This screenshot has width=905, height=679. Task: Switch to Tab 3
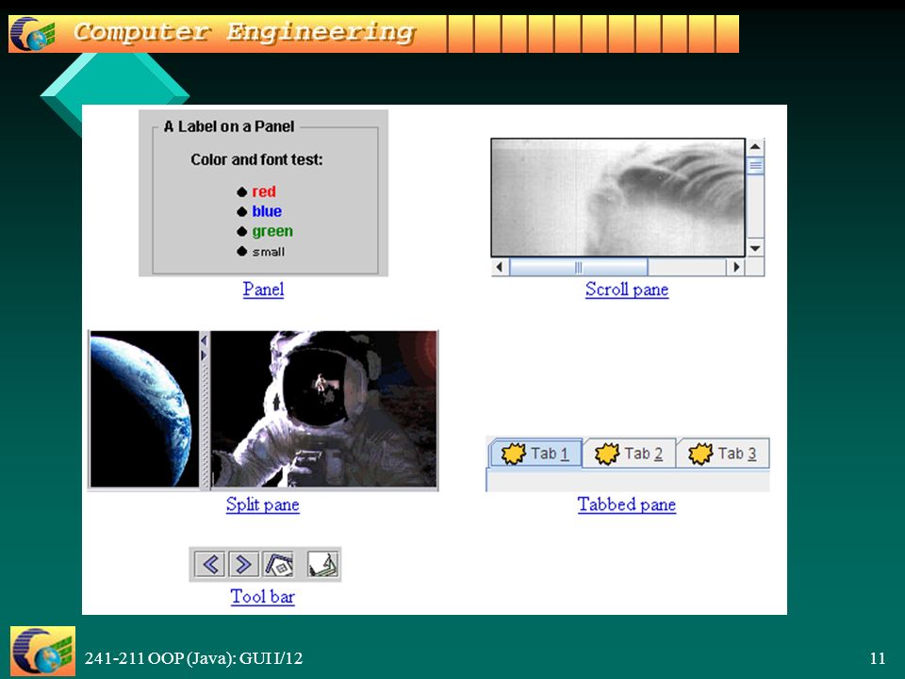click(723, 454)
